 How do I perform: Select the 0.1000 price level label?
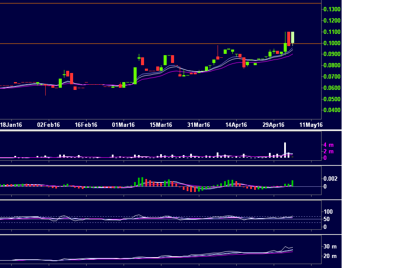[332, 43]
